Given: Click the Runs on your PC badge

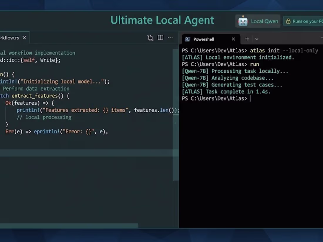Looking at the screenshot, I should [x=303, y=21].
